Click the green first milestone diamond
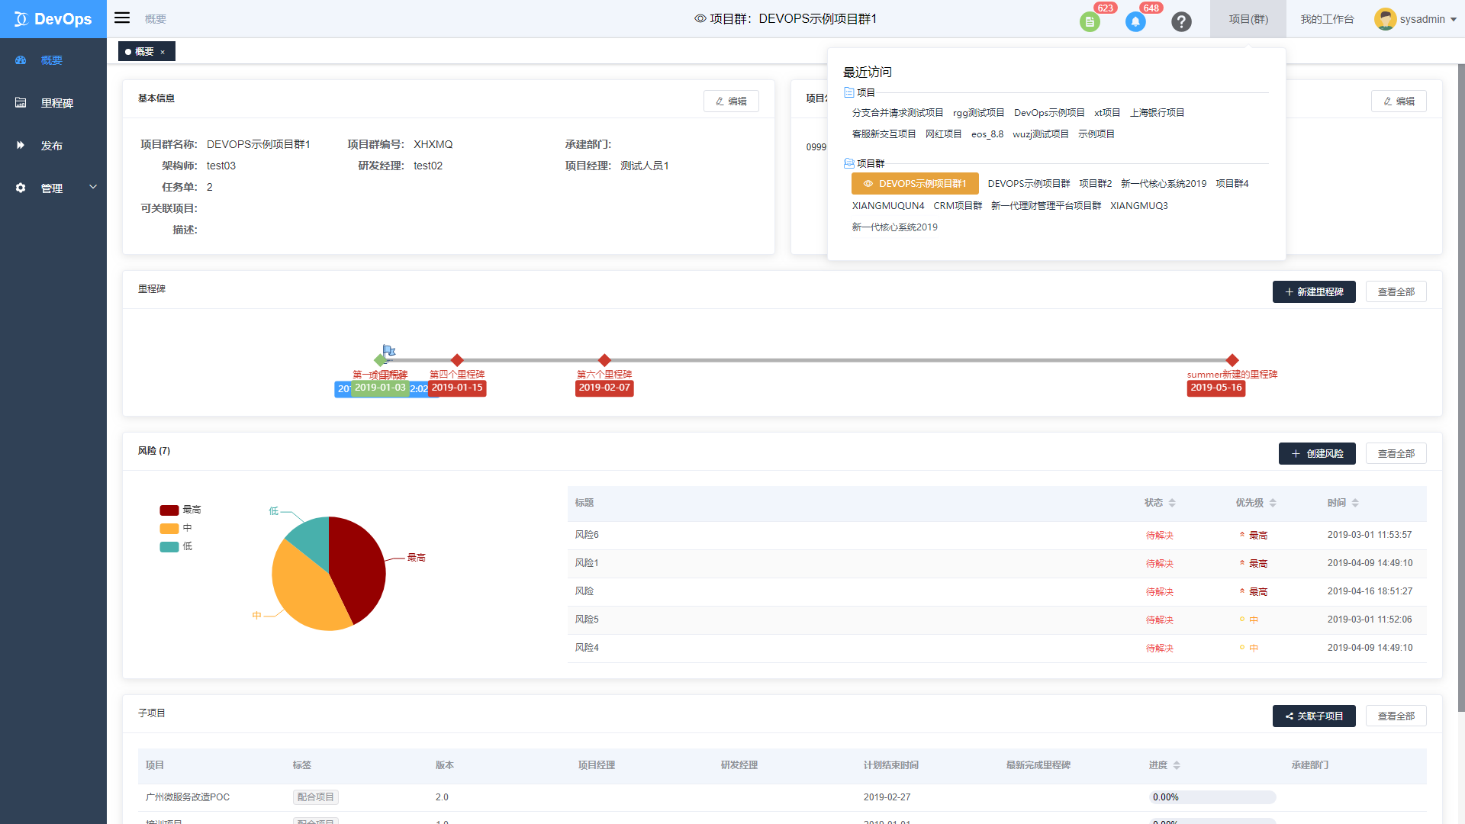The image size is (1465, 824). pyautogui.click(x=380, y=360)
